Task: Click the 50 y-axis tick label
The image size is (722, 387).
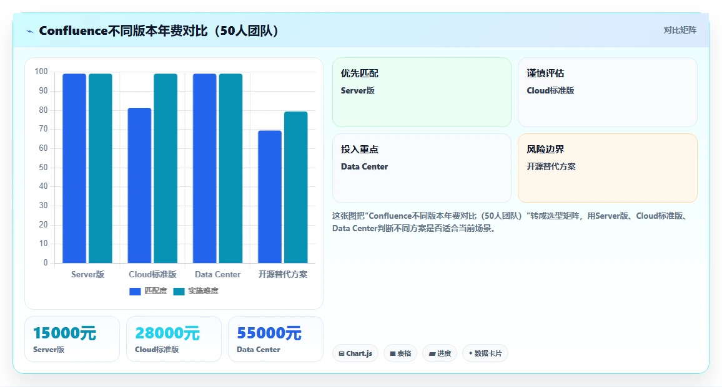Action: tap(43, 167)
